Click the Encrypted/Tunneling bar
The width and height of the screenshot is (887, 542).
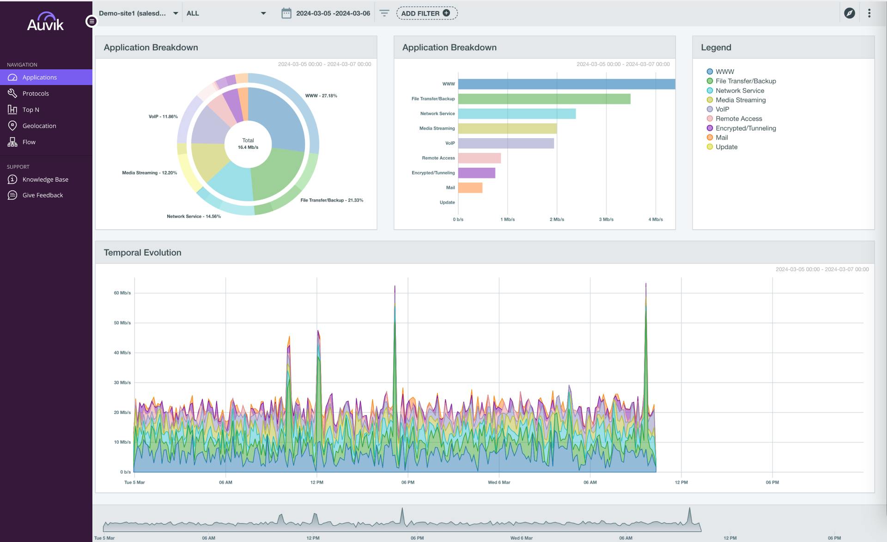[x=477, y=173]
